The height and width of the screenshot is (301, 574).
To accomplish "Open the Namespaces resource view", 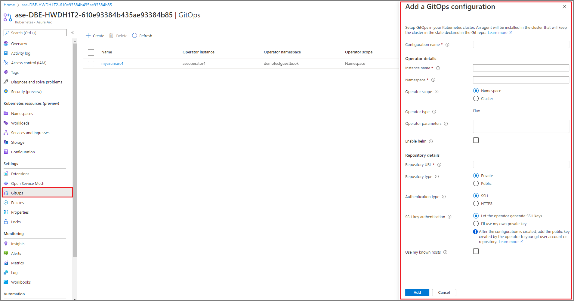I will 22,113.
